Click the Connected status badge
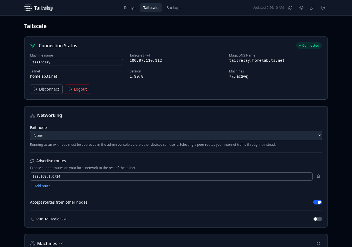 pyautogui.click(x=309, y=46)
